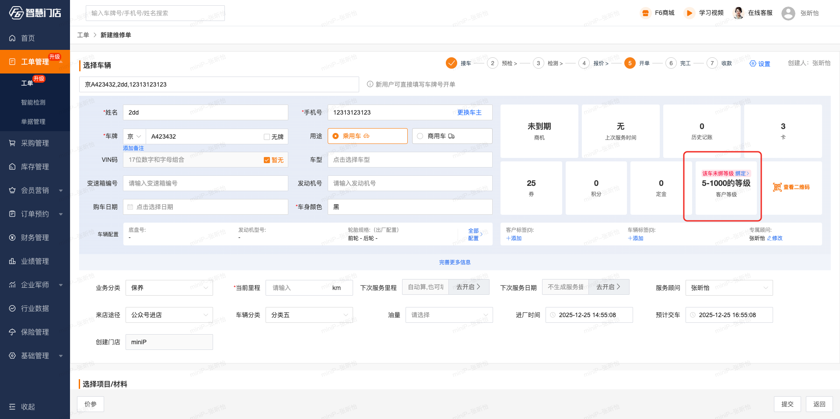The width and height of the screenshot is (840, 419).
Task: Select the 商用车 radio option
Action: click(x=420, y=136)
